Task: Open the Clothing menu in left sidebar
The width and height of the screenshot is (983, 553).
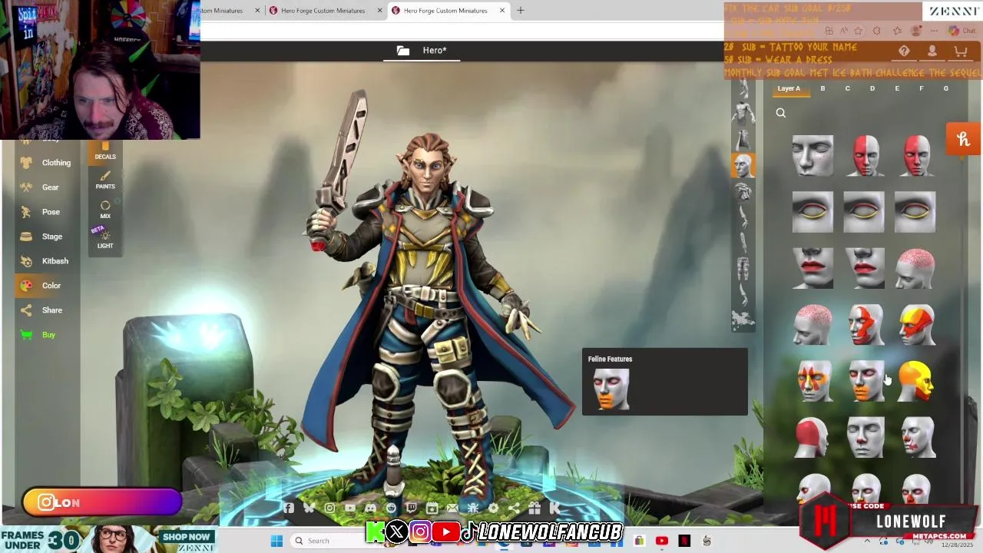Action: [x=46, y=163]
